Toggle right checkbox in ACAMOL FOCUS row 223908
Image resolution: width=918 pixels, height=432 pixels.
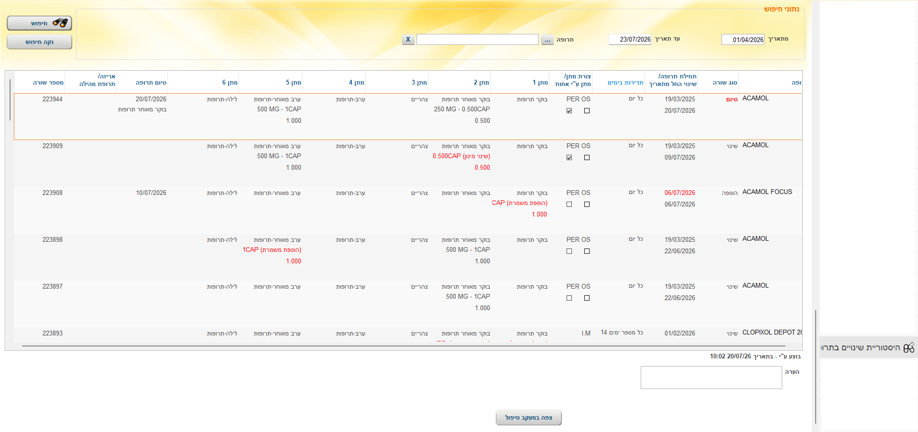coord(587,204)
